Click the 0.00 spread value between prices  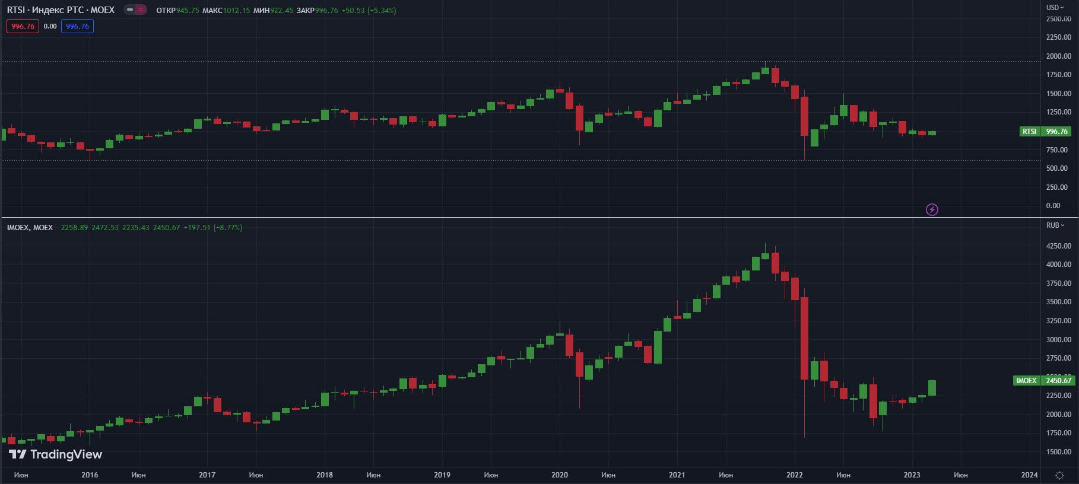point(50,26)
